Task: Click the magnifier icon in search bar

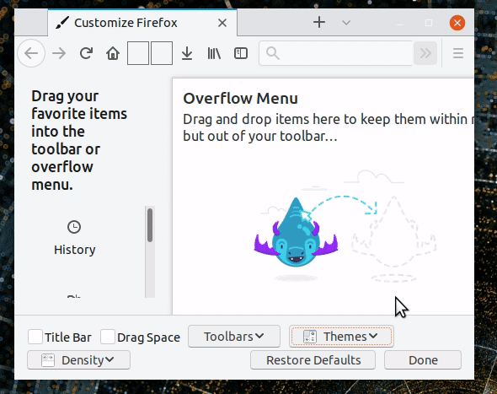Action: [x=273, y=53]
